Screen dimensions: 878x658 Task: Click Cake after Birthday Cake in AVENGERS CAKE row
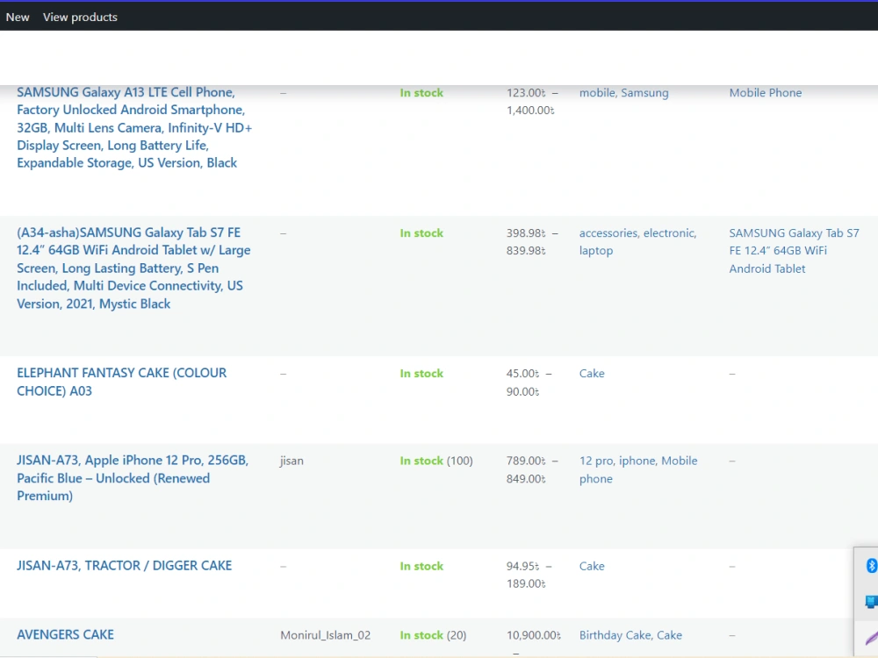click(x=669, y=635)
